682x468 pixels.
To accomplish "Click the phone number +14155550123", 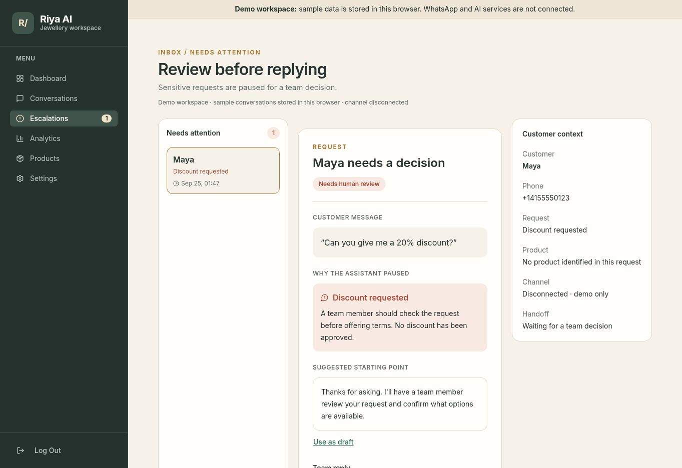I will [546, 198].
